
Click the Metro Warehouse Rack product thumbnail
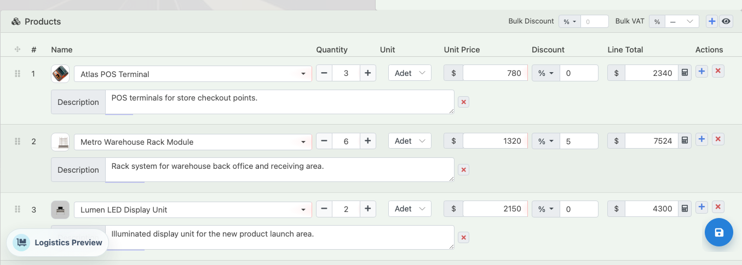(60, 142)
